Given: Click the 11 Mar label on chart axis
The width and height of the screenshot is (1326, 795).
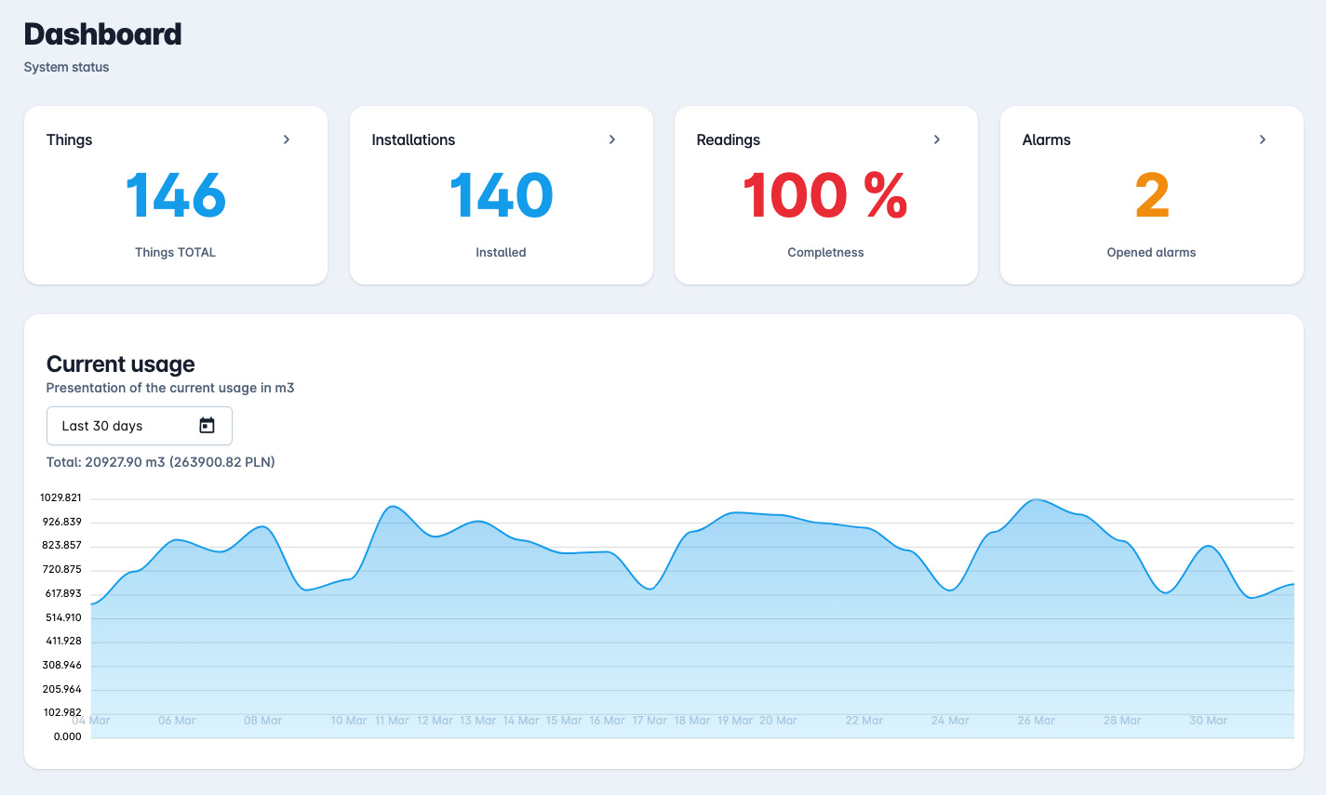Looking at the screenshot, I should (x=392, y=721).
